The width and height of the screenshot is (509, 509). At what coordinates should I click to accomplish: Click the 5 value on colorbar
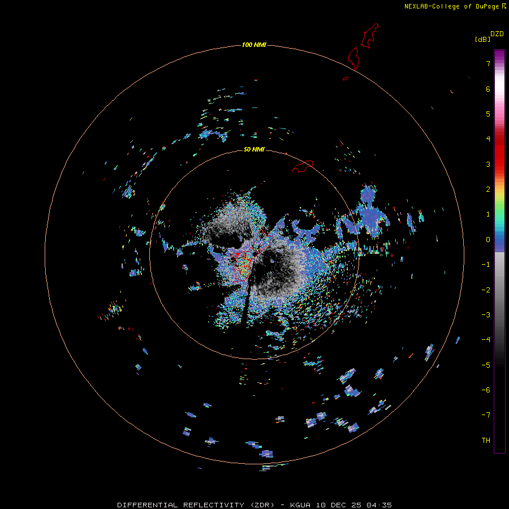point(488,114)
